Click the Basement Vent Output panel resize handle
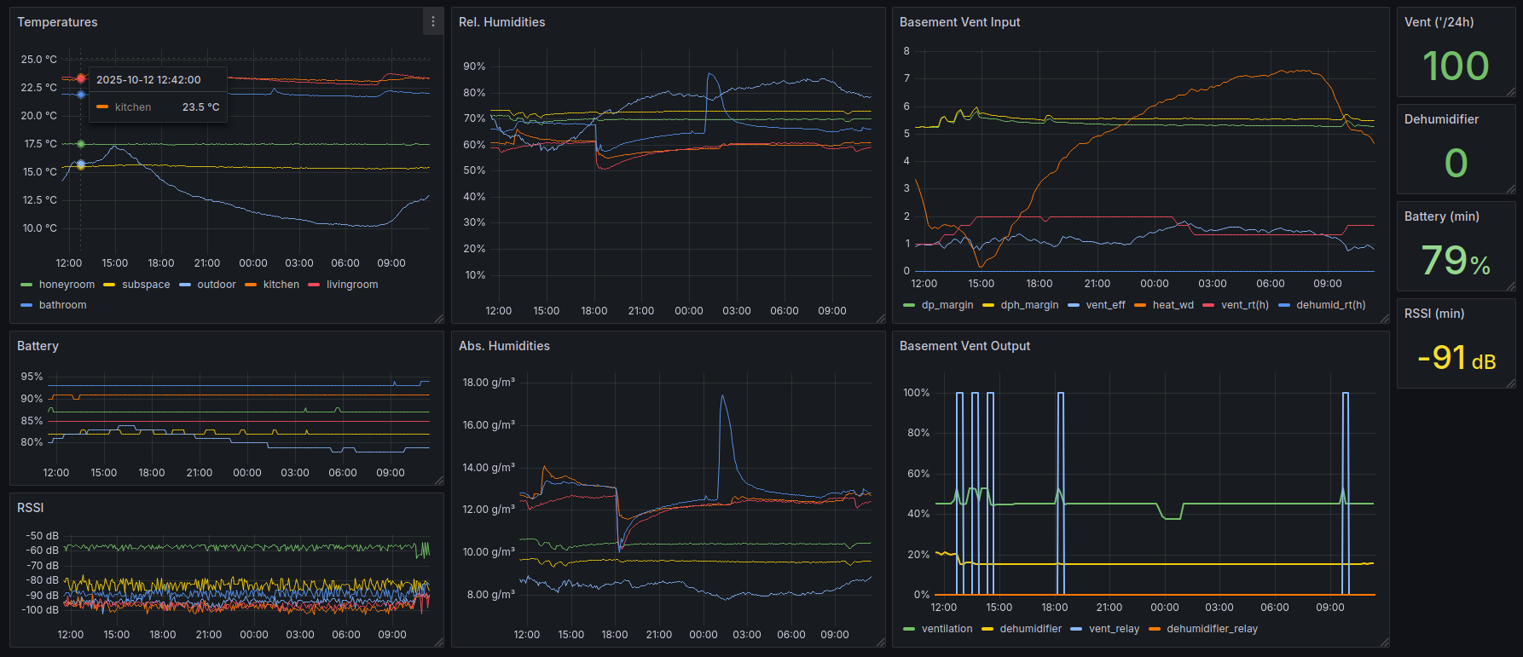Image resolution: width=1523 pixels, height=657 pixels. coord(1384,642)
